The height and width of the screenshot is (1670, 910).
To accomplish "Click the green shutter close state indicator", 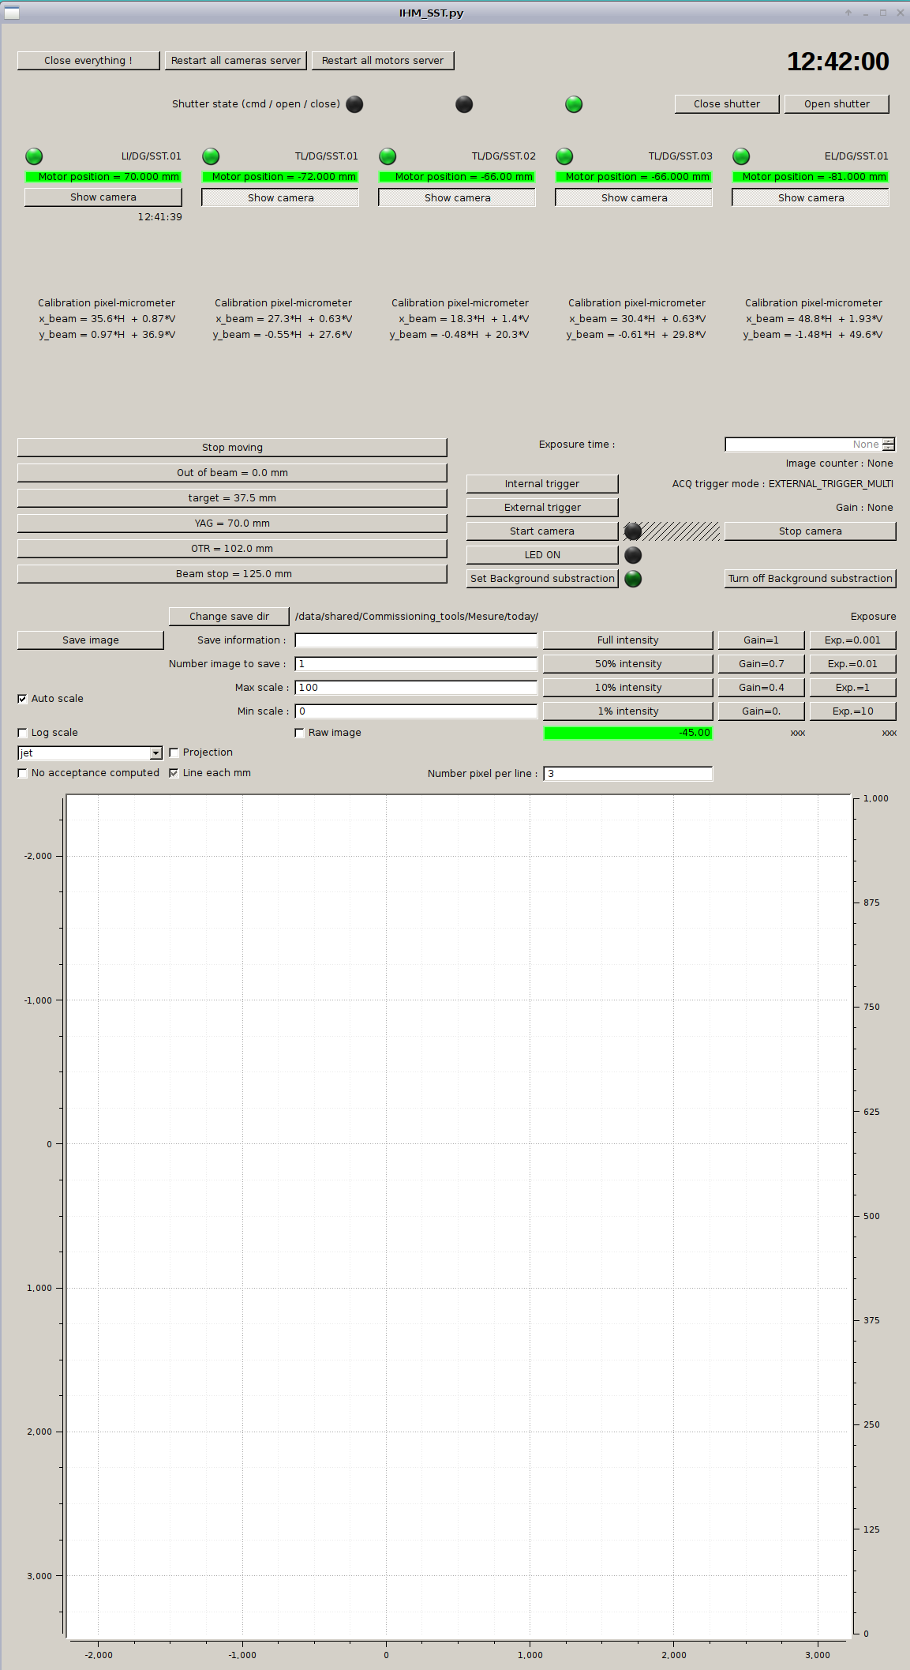I will [574, 104].
